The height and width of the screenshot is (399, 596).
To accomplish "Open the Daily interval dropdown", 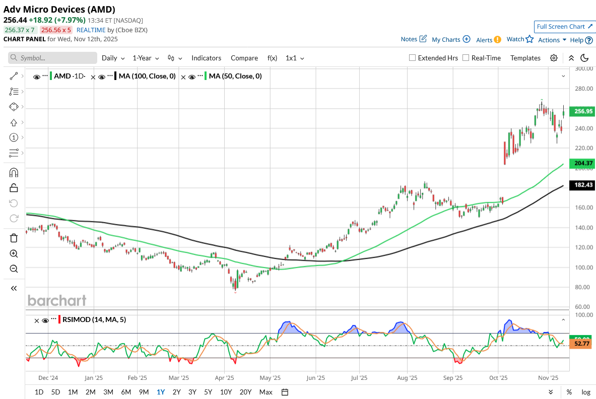I will 113,58.
